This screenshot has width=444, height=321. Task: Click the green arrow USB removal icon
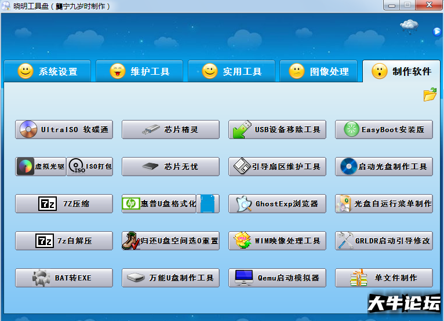242,129
